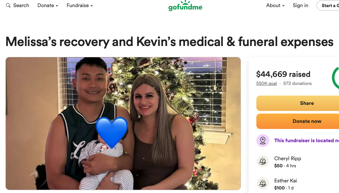
Task: Open the About menu
Action: [275, 5]
